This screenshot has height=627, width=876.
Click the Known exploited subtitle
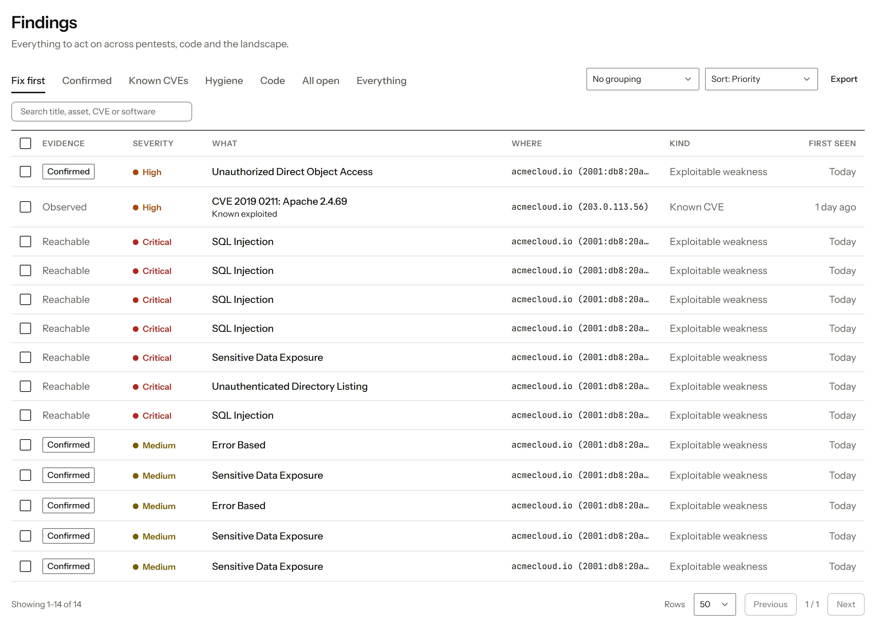click(x=244, y=214)
